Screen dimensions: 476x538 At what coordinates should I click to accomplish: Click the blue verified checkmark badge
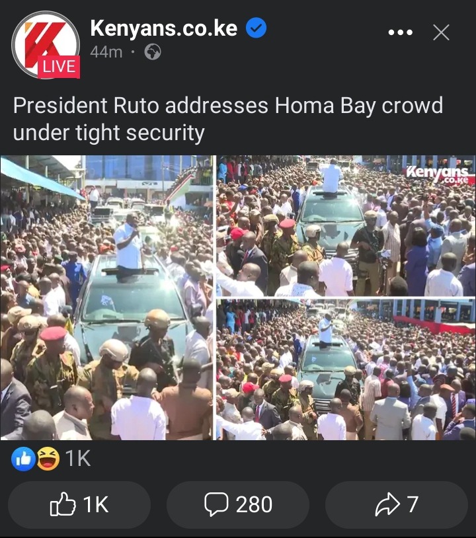pos(256,28)
